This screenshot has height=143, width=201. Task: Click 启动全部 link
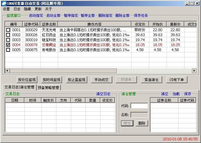pyautogui.click(x=53, y=16)
